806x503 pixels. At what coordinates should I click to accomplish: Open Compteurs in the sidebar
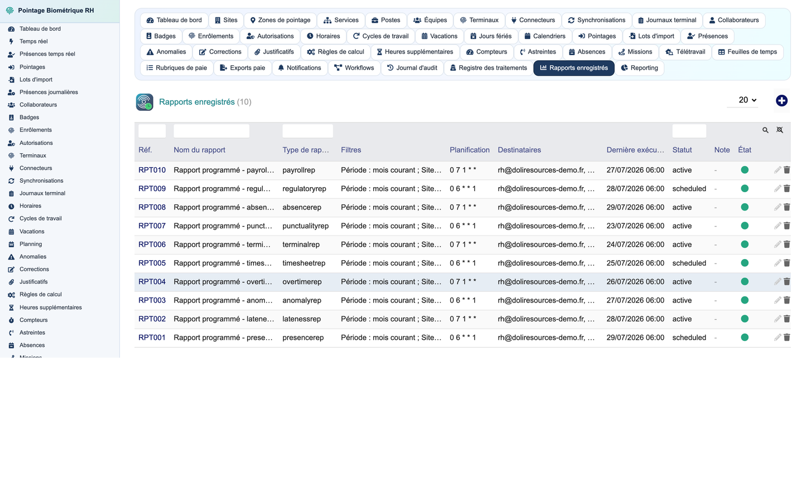(33, 320)
